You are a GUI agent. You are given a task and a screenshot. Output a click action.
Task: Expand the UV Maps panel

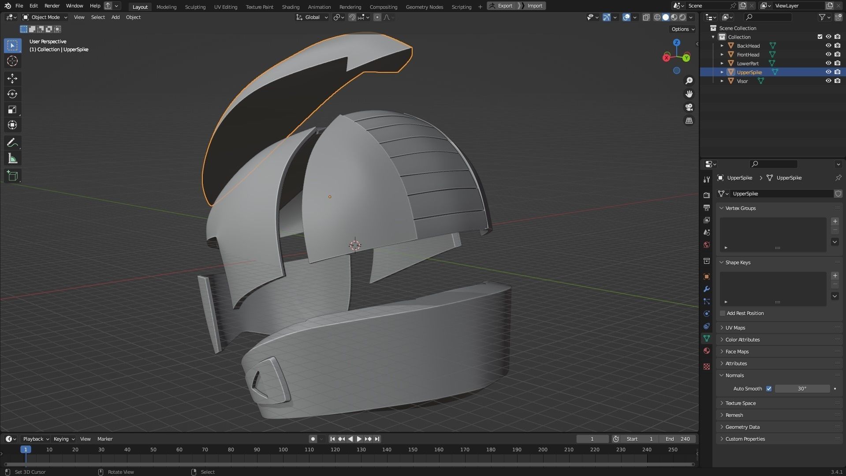click(x=735, y=328)
